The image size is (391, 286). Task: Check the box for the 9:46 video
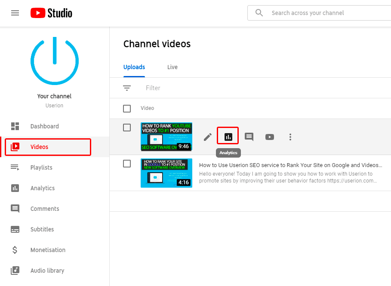click(127, 128)
